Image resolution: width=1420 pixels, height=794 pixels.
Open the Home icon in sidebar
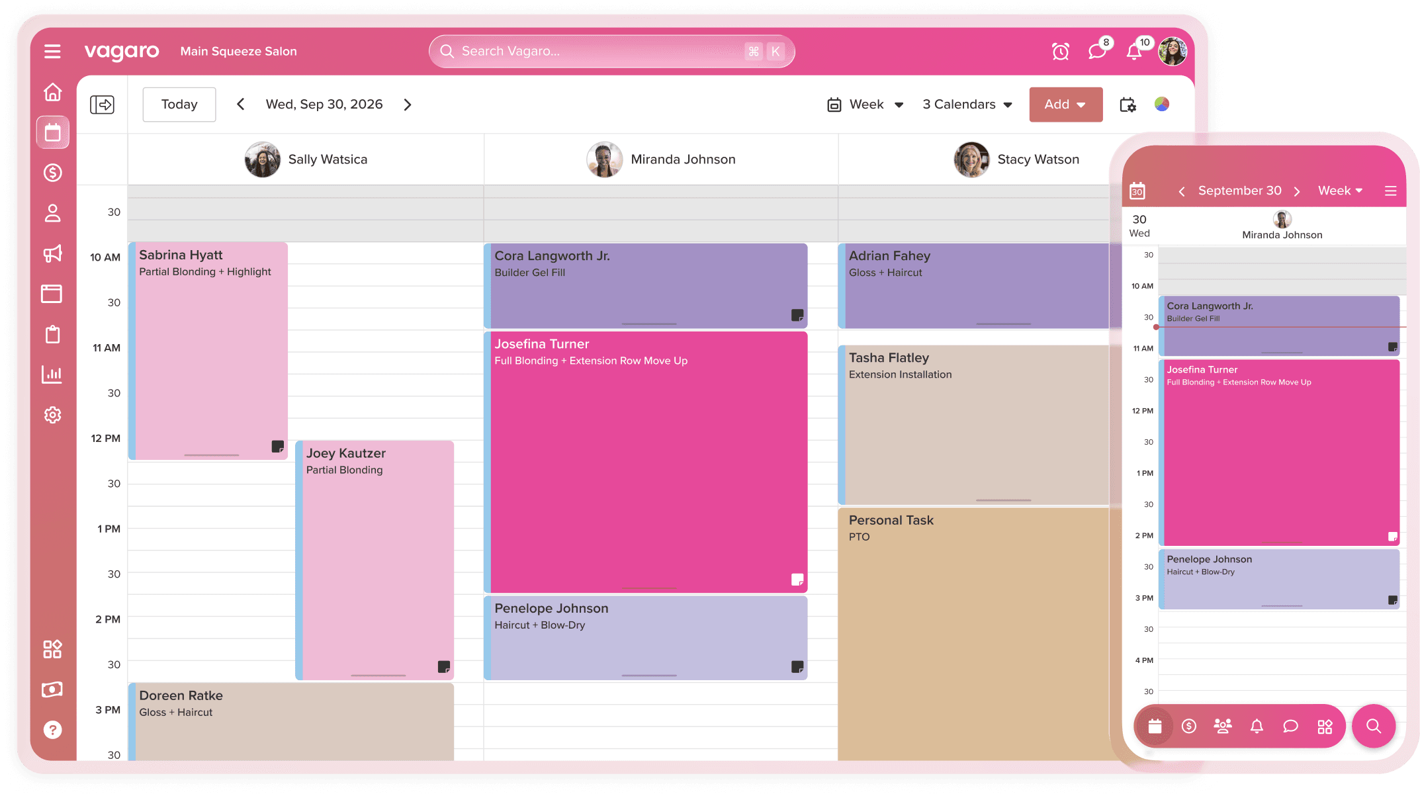coord(52,92)
